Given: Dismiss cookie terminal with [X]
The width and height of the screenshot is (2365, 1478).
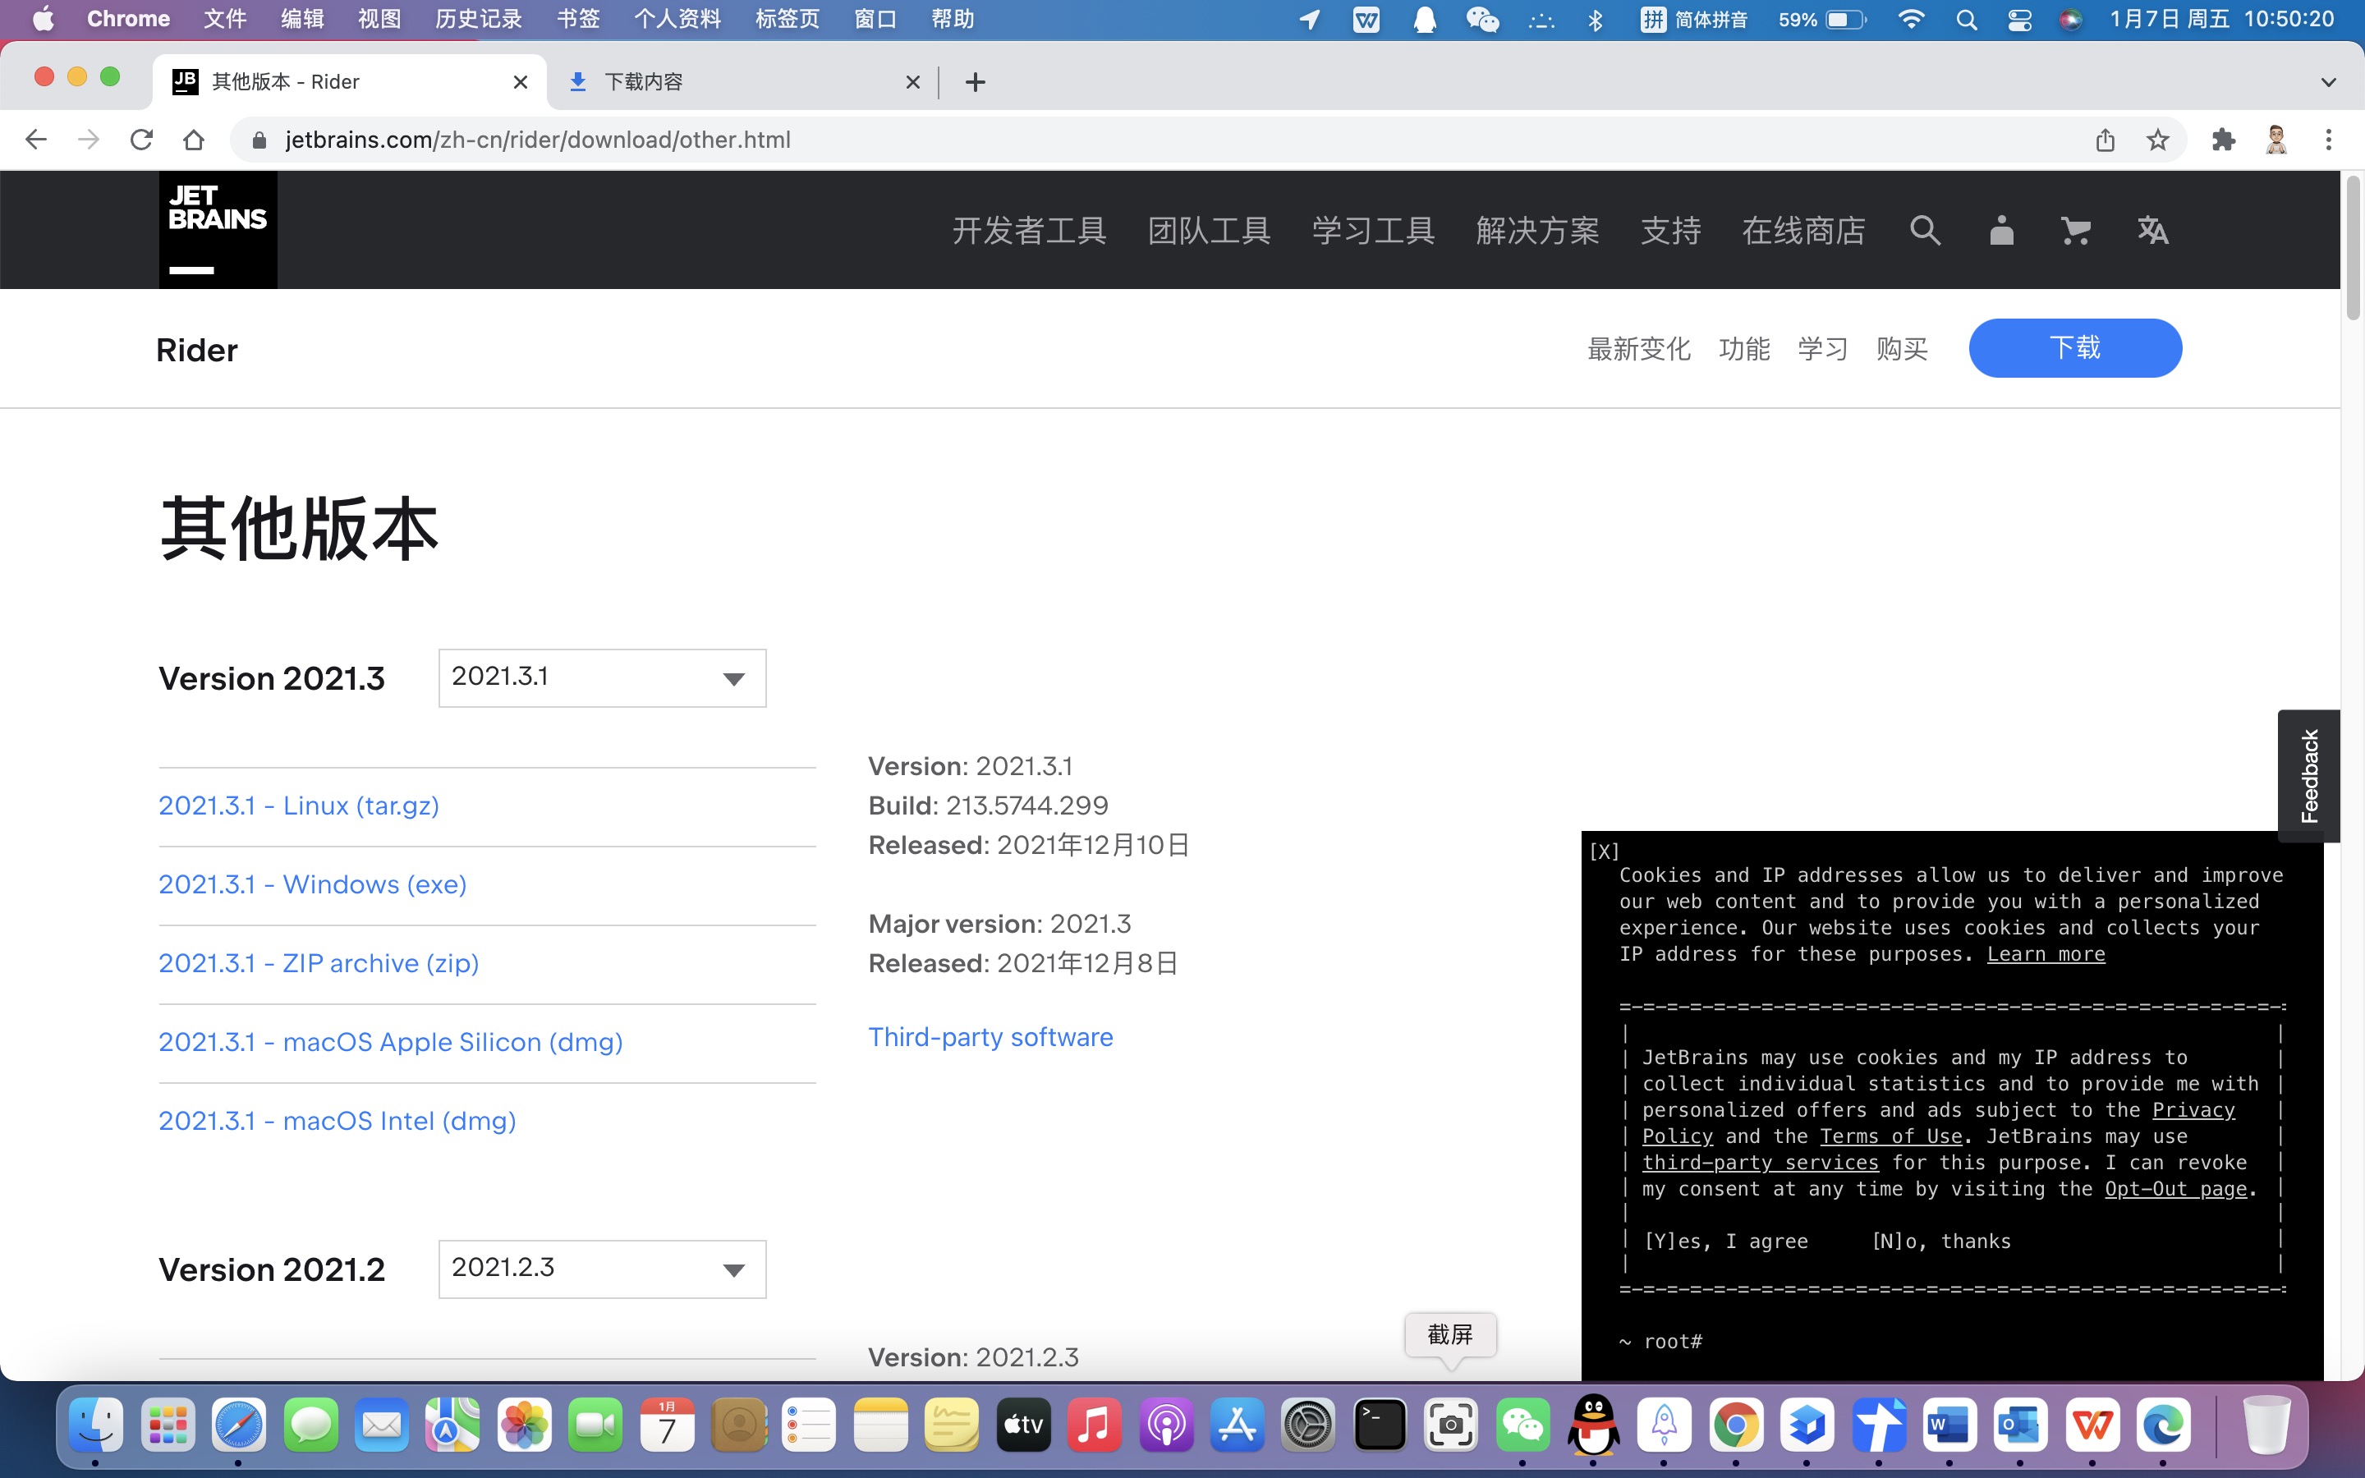Looking at the screenshot, I should (1604, 851).
